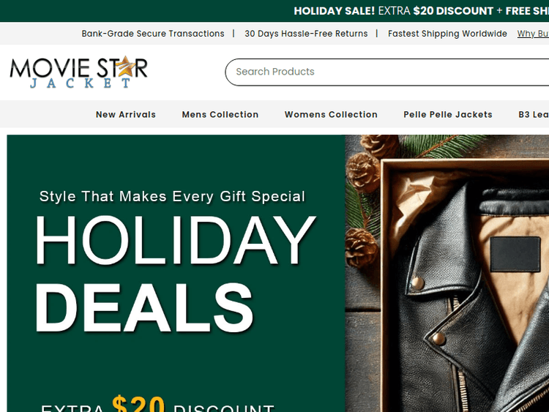Open New Arrivals menu
This screenshot has width=549, height=412.
[126, 114]
